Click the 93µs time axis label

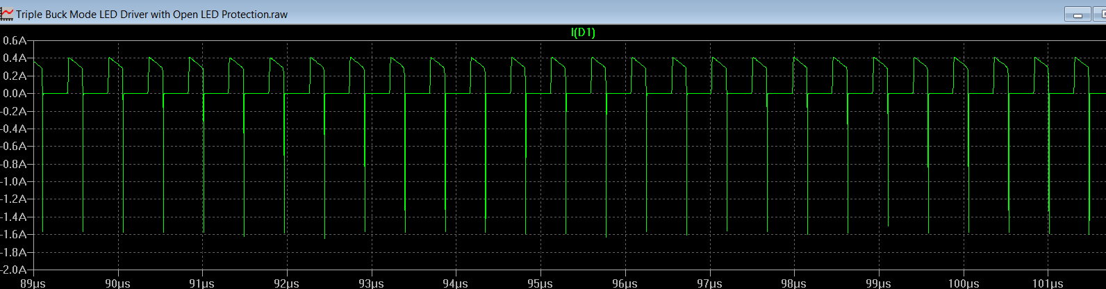[372, 283]
